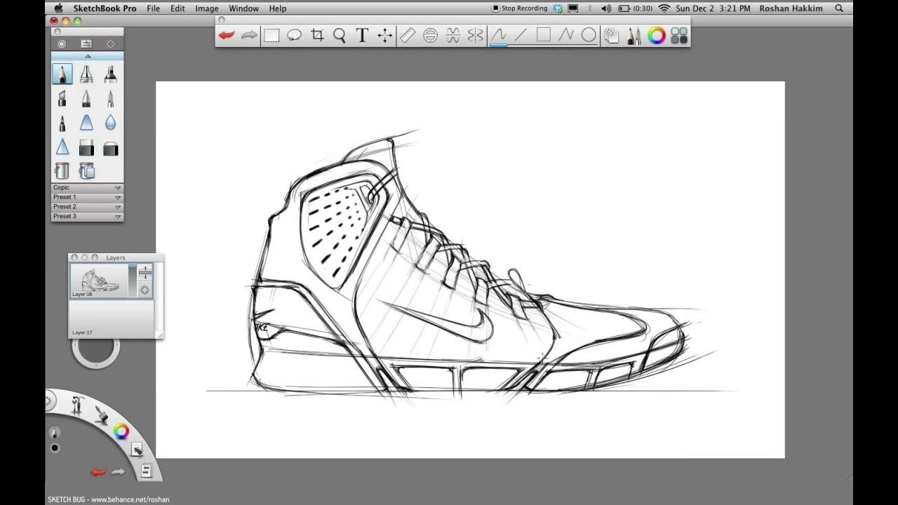
Task: Click the gear icon beside Layer 08
Action: tap(144, 289)
